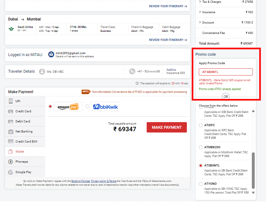Click the orange NOTE tag
Image resolution: width=266 pixels, height=203 pixels.
click(x=86, y=92)
